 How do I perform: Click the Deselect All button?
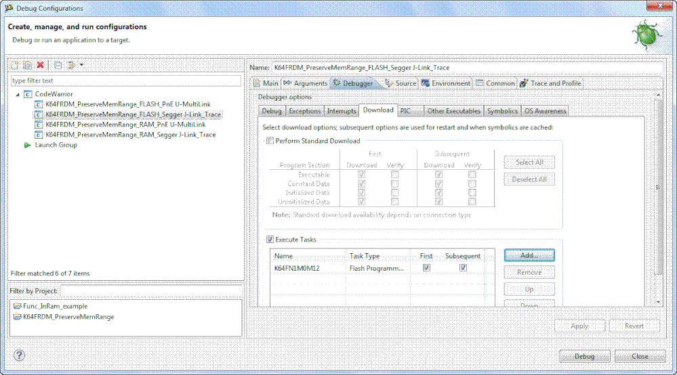pos(529,179)
